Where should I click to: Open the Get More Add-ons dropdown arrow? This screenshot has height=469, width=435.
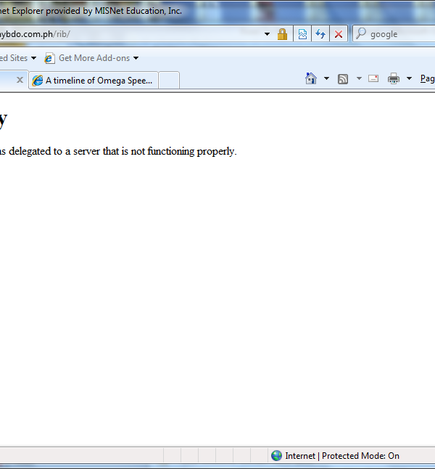point(136,58)
